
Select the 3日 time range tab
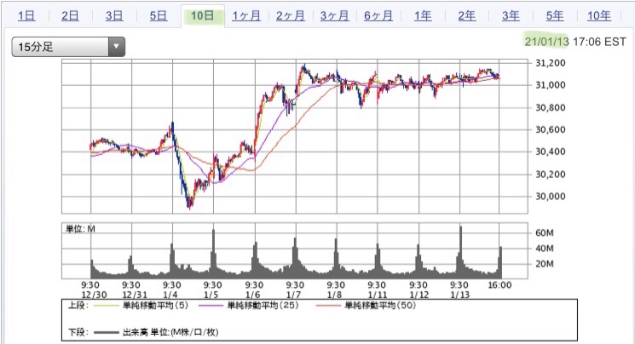click(x=114, y=16)
